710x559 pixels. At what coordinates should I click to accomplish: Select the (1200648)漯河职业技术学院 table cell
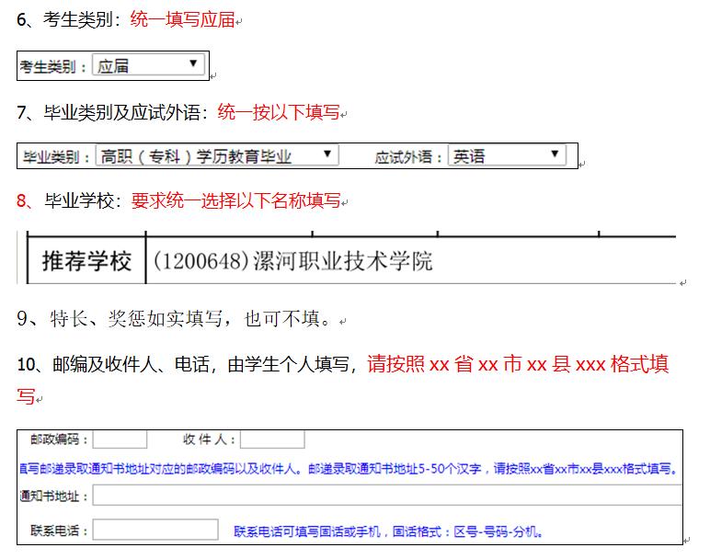click(x=292, y=261)
